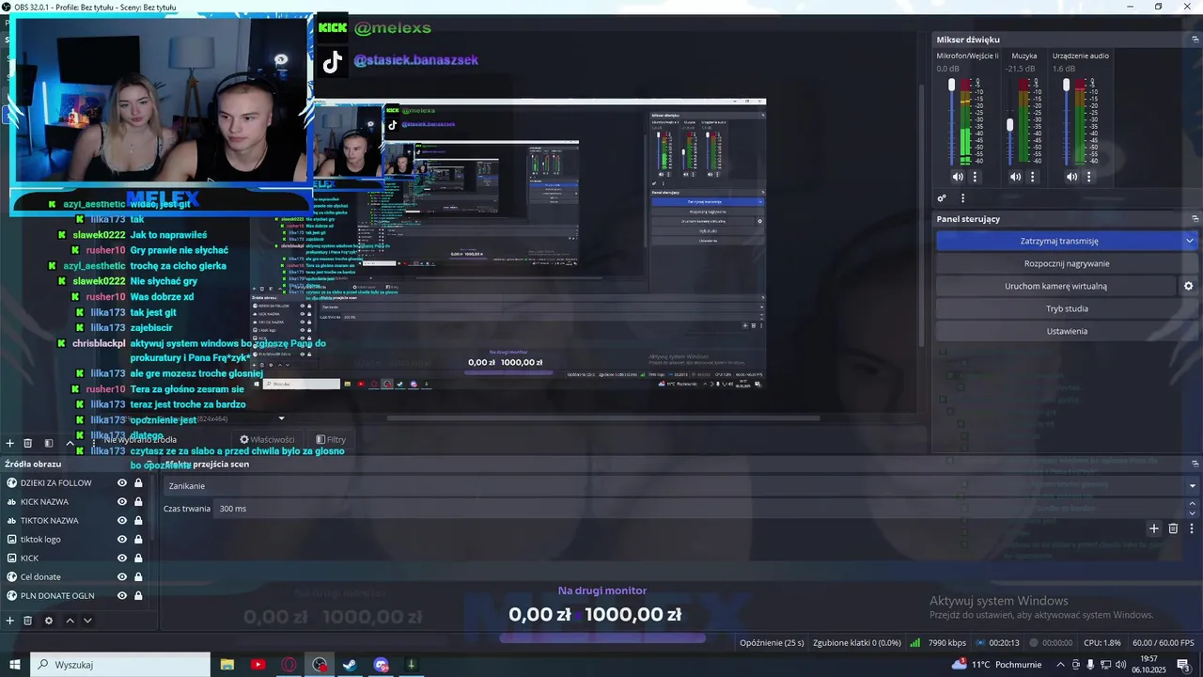Move selected source up
The height and width of the screenshot is (677, 1203).
(70, 621)
